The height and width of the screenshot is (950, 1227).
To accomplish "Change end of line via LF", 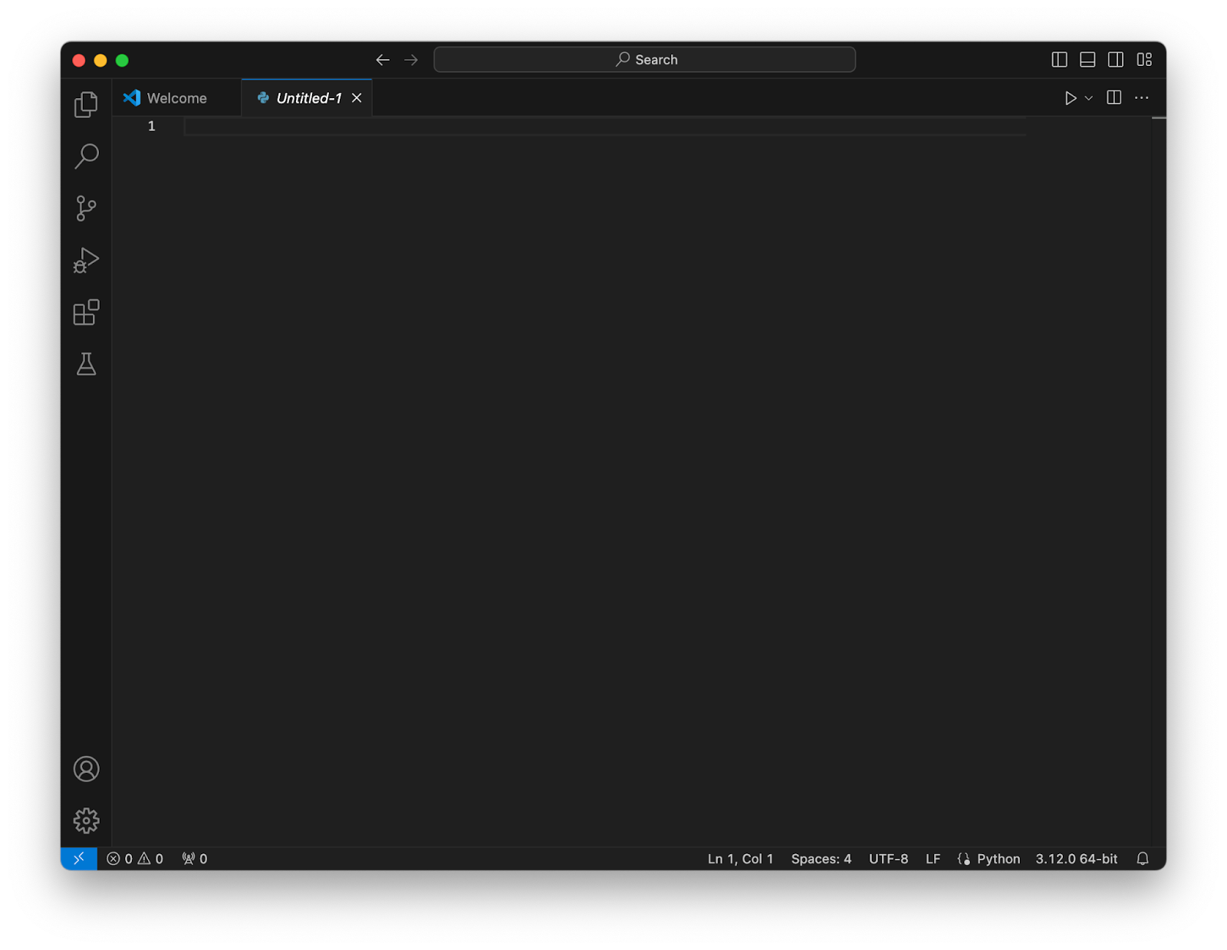I will 933,859.
